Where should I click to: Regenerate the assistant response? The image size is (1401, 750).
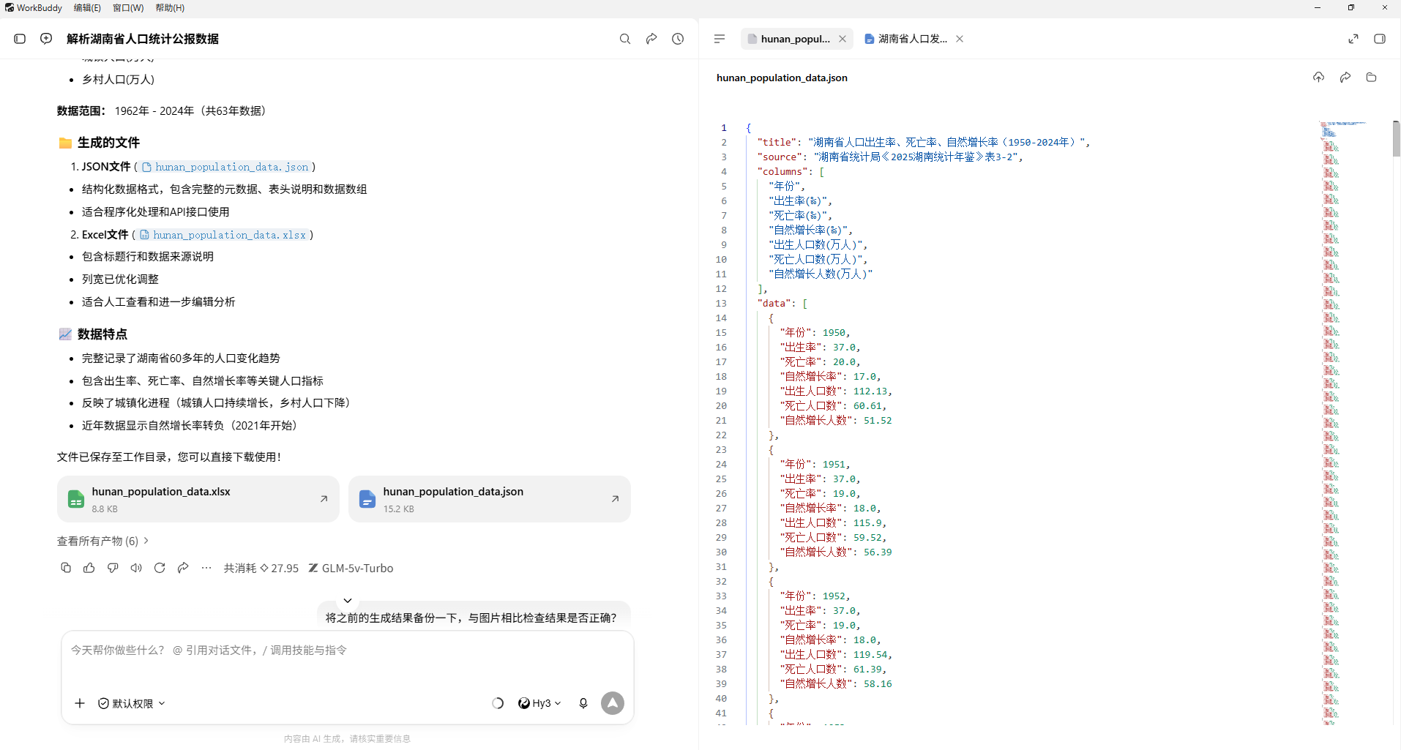pos(160,568)
